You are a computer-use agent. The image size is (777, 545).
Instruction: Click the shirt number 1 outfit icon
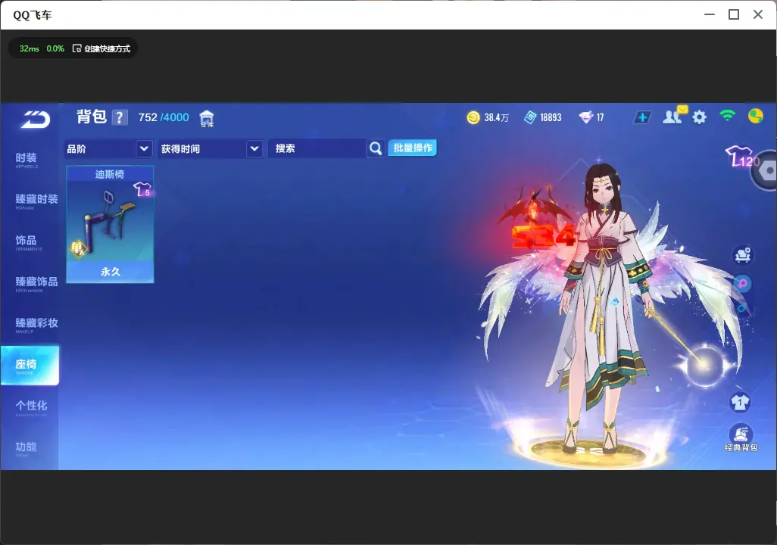click(740, 402)
